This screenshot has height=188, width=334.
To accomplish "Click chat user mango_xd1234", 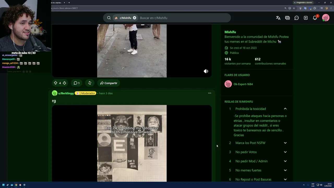I will pos(10,63).
